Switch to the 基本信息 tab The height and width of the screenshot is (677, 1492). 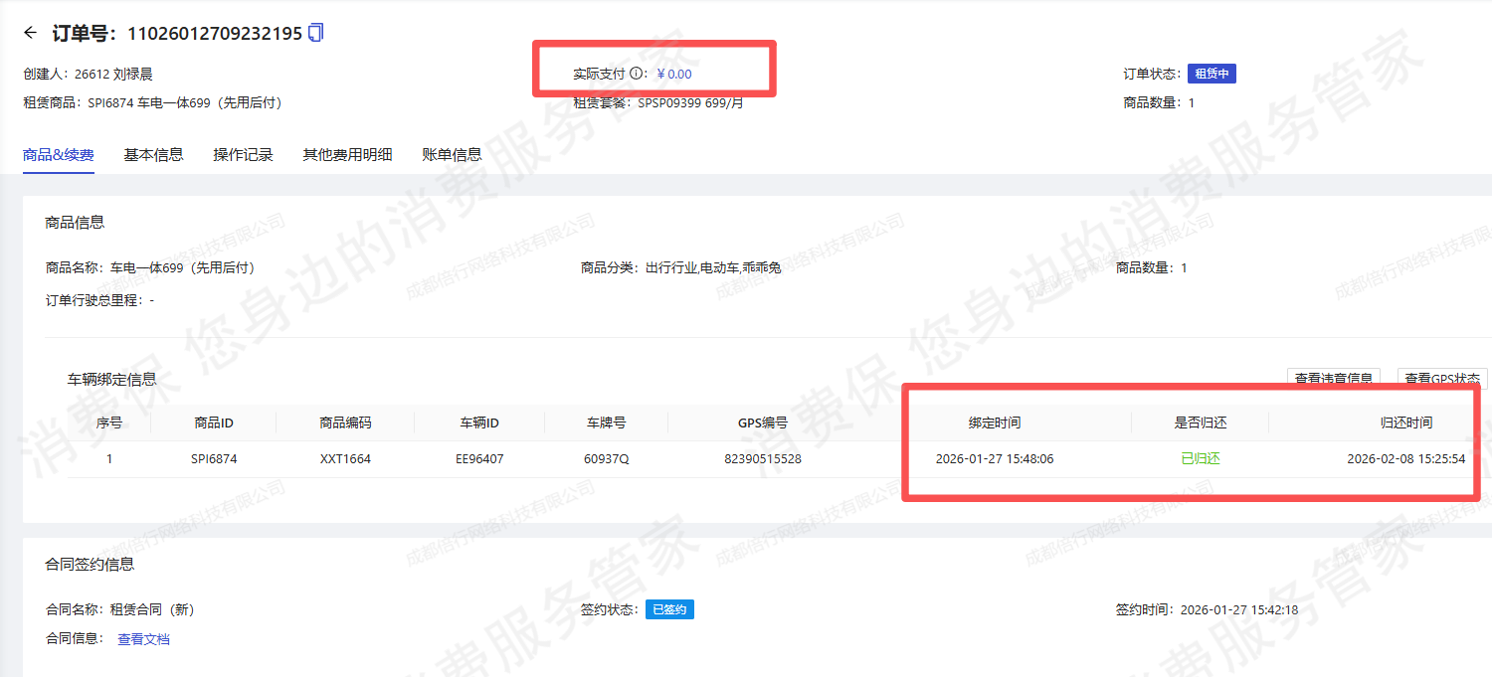pos(153,154)
